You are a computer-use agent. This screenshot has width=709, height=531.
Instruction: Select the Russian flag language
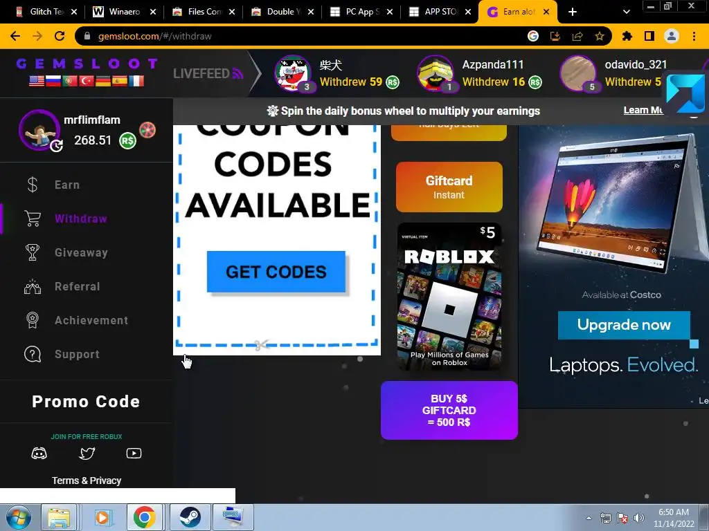(x=53, y=81)
